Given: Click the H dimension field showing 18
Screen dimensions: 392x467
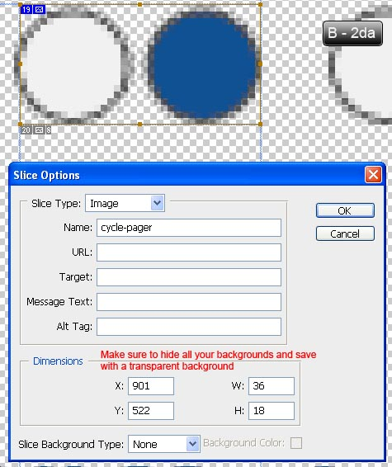Looking at the screenshot, I should pos(272,411).
